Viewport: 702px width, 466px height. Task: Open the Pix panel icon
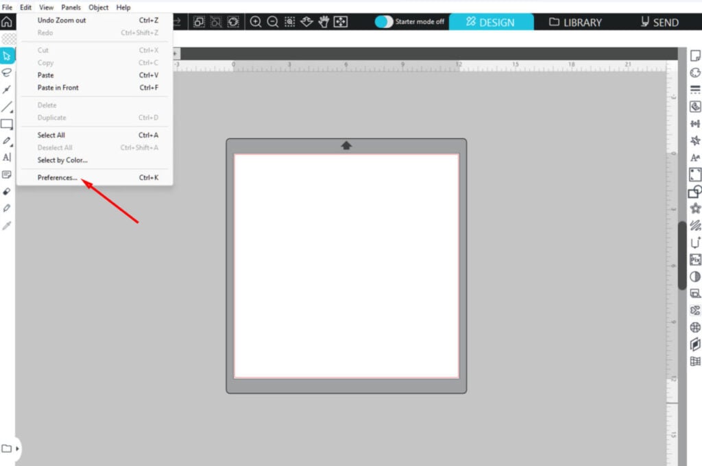(x=695, y=260)
